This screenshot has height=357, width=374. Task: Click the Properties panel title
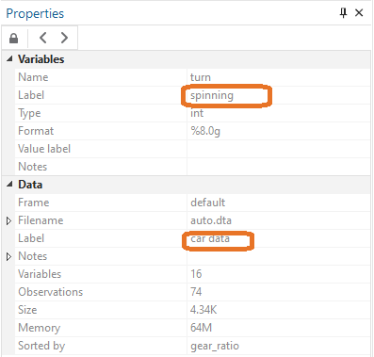click(x=35, y=14)
